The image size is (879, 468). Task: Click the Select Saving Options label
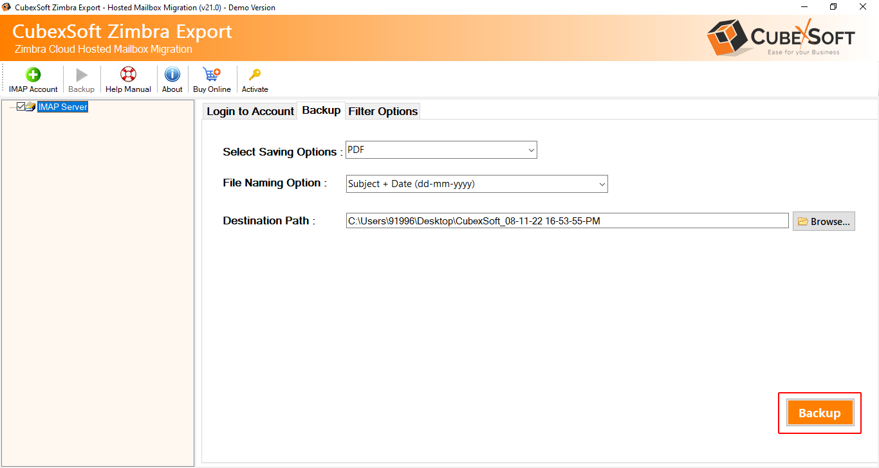(282, 152)
